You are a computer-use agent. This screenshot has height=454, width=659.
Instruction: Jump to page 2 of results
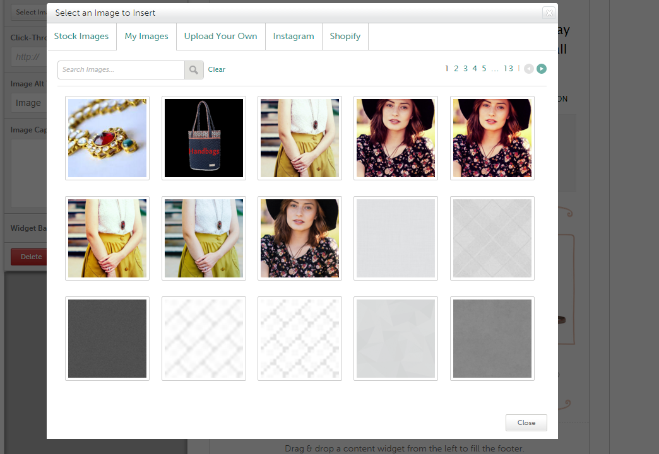tap(456, 69)
